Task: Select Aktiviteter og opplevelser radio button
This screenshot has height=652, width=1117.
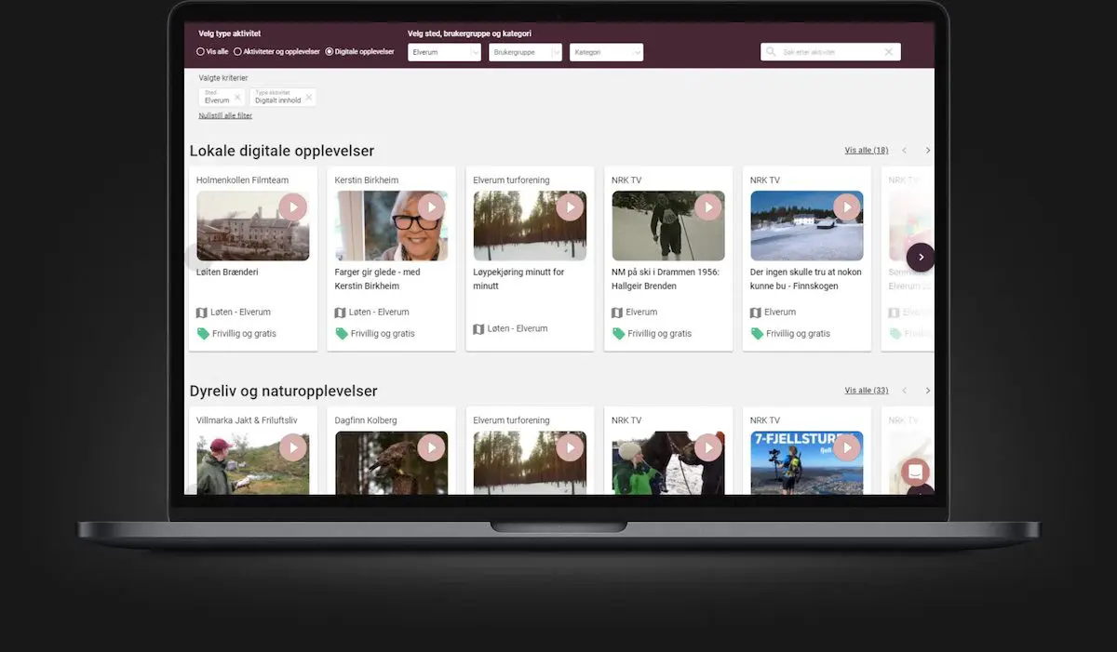Action: 237,52
